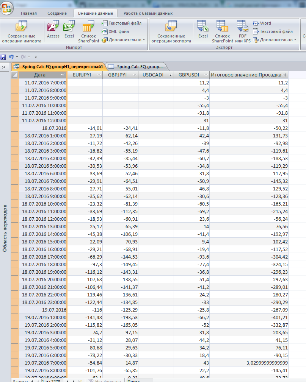Image resolution: width=306 pixels, height=382 pixels.
Task: Click the grayed Redo arrow
Action: [23, 57]
